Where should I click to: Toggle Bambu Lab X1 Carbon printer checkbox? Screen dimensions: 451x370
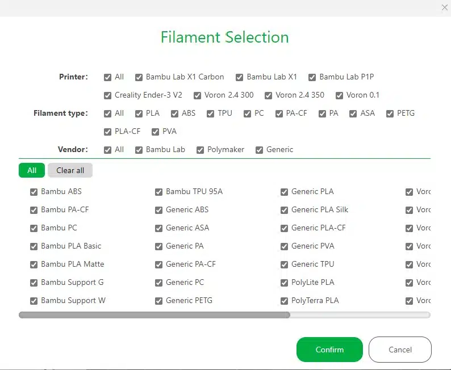tap(139, 77)
